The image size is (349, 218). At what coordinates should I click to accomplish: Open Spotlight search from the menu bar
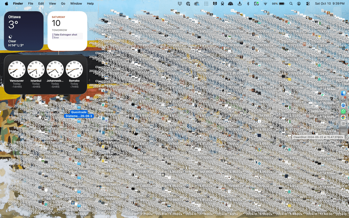(x=291, y=4)
